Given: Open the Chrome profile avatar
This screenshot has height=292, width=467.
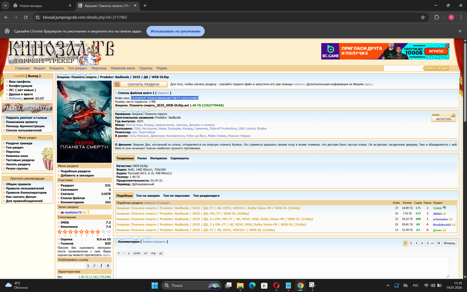Looking at the screenshot, I should tap(451, 18).
